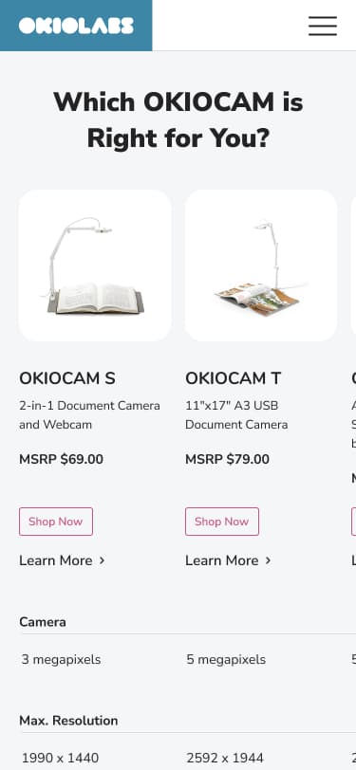This screenshot has width=356, height=770.
Task: Click chevron next to OKIOCAM T Learn More
Action: click(268, 560)
